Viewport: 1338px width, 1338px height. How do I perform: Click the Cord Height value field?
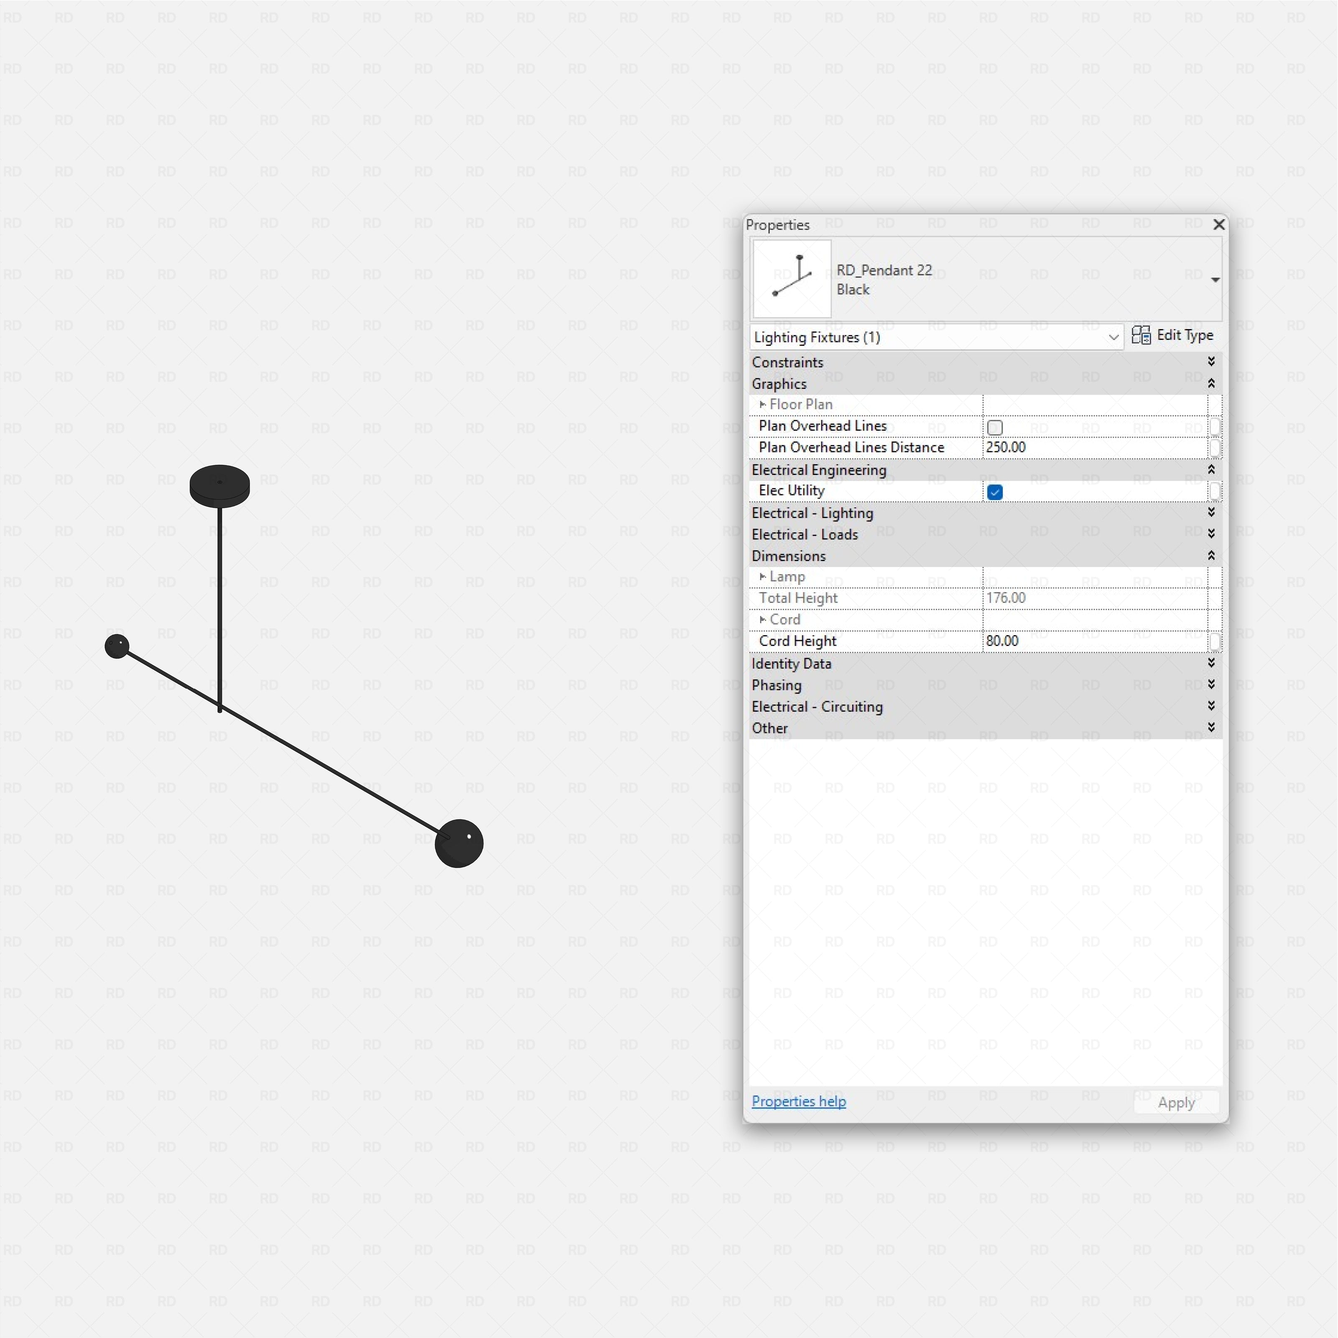click(1094, 641)
